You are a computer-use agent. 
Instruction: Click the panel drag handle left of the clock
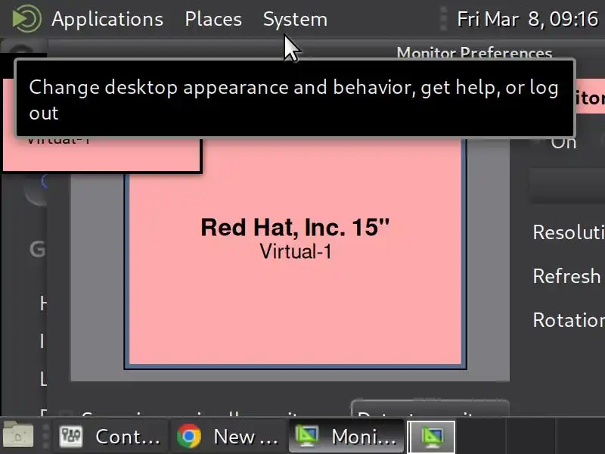tap(444, 18)
